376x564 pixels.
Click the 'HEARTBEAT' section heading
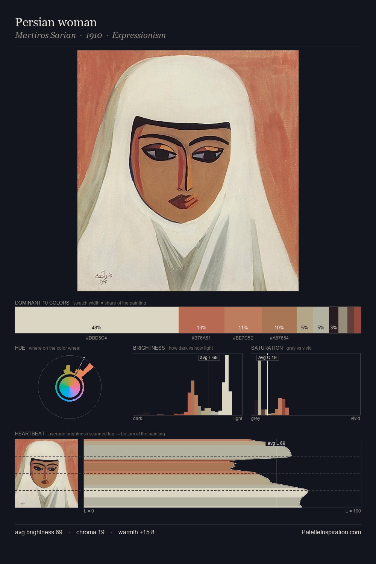point(30,434)
